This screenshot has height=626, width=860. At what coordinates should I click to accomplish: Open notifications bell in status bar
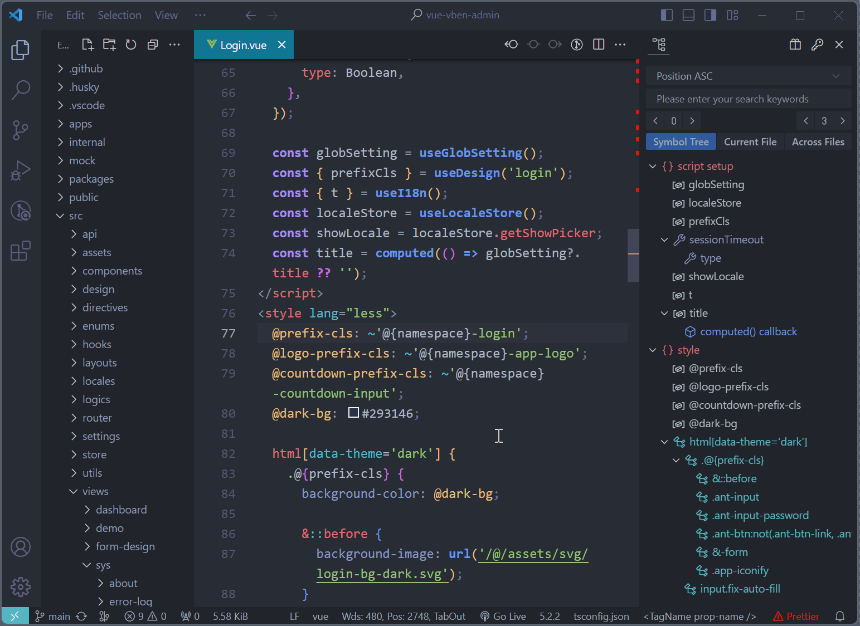(839, 616)
